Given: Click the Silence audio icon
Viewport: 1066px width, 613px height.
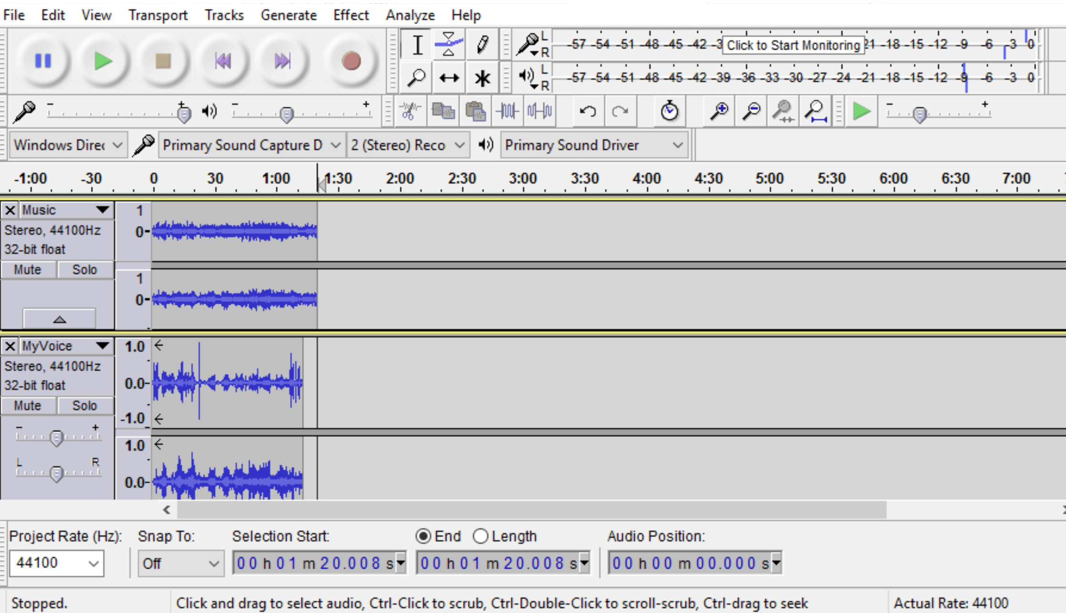Looking at the screenshot, I should (539, 112).
